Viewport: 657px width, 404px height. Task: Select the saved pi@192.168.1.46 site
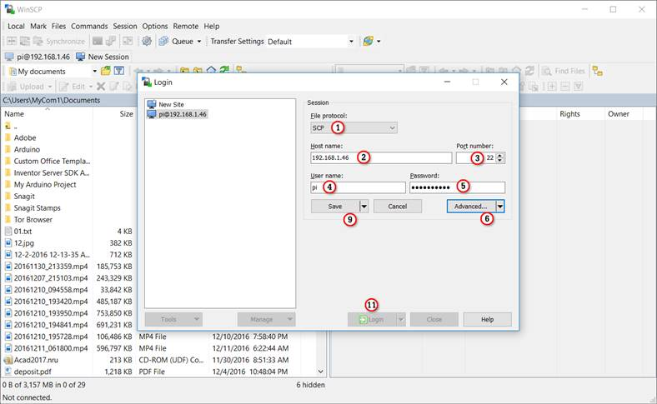click(x=178, y=114)
